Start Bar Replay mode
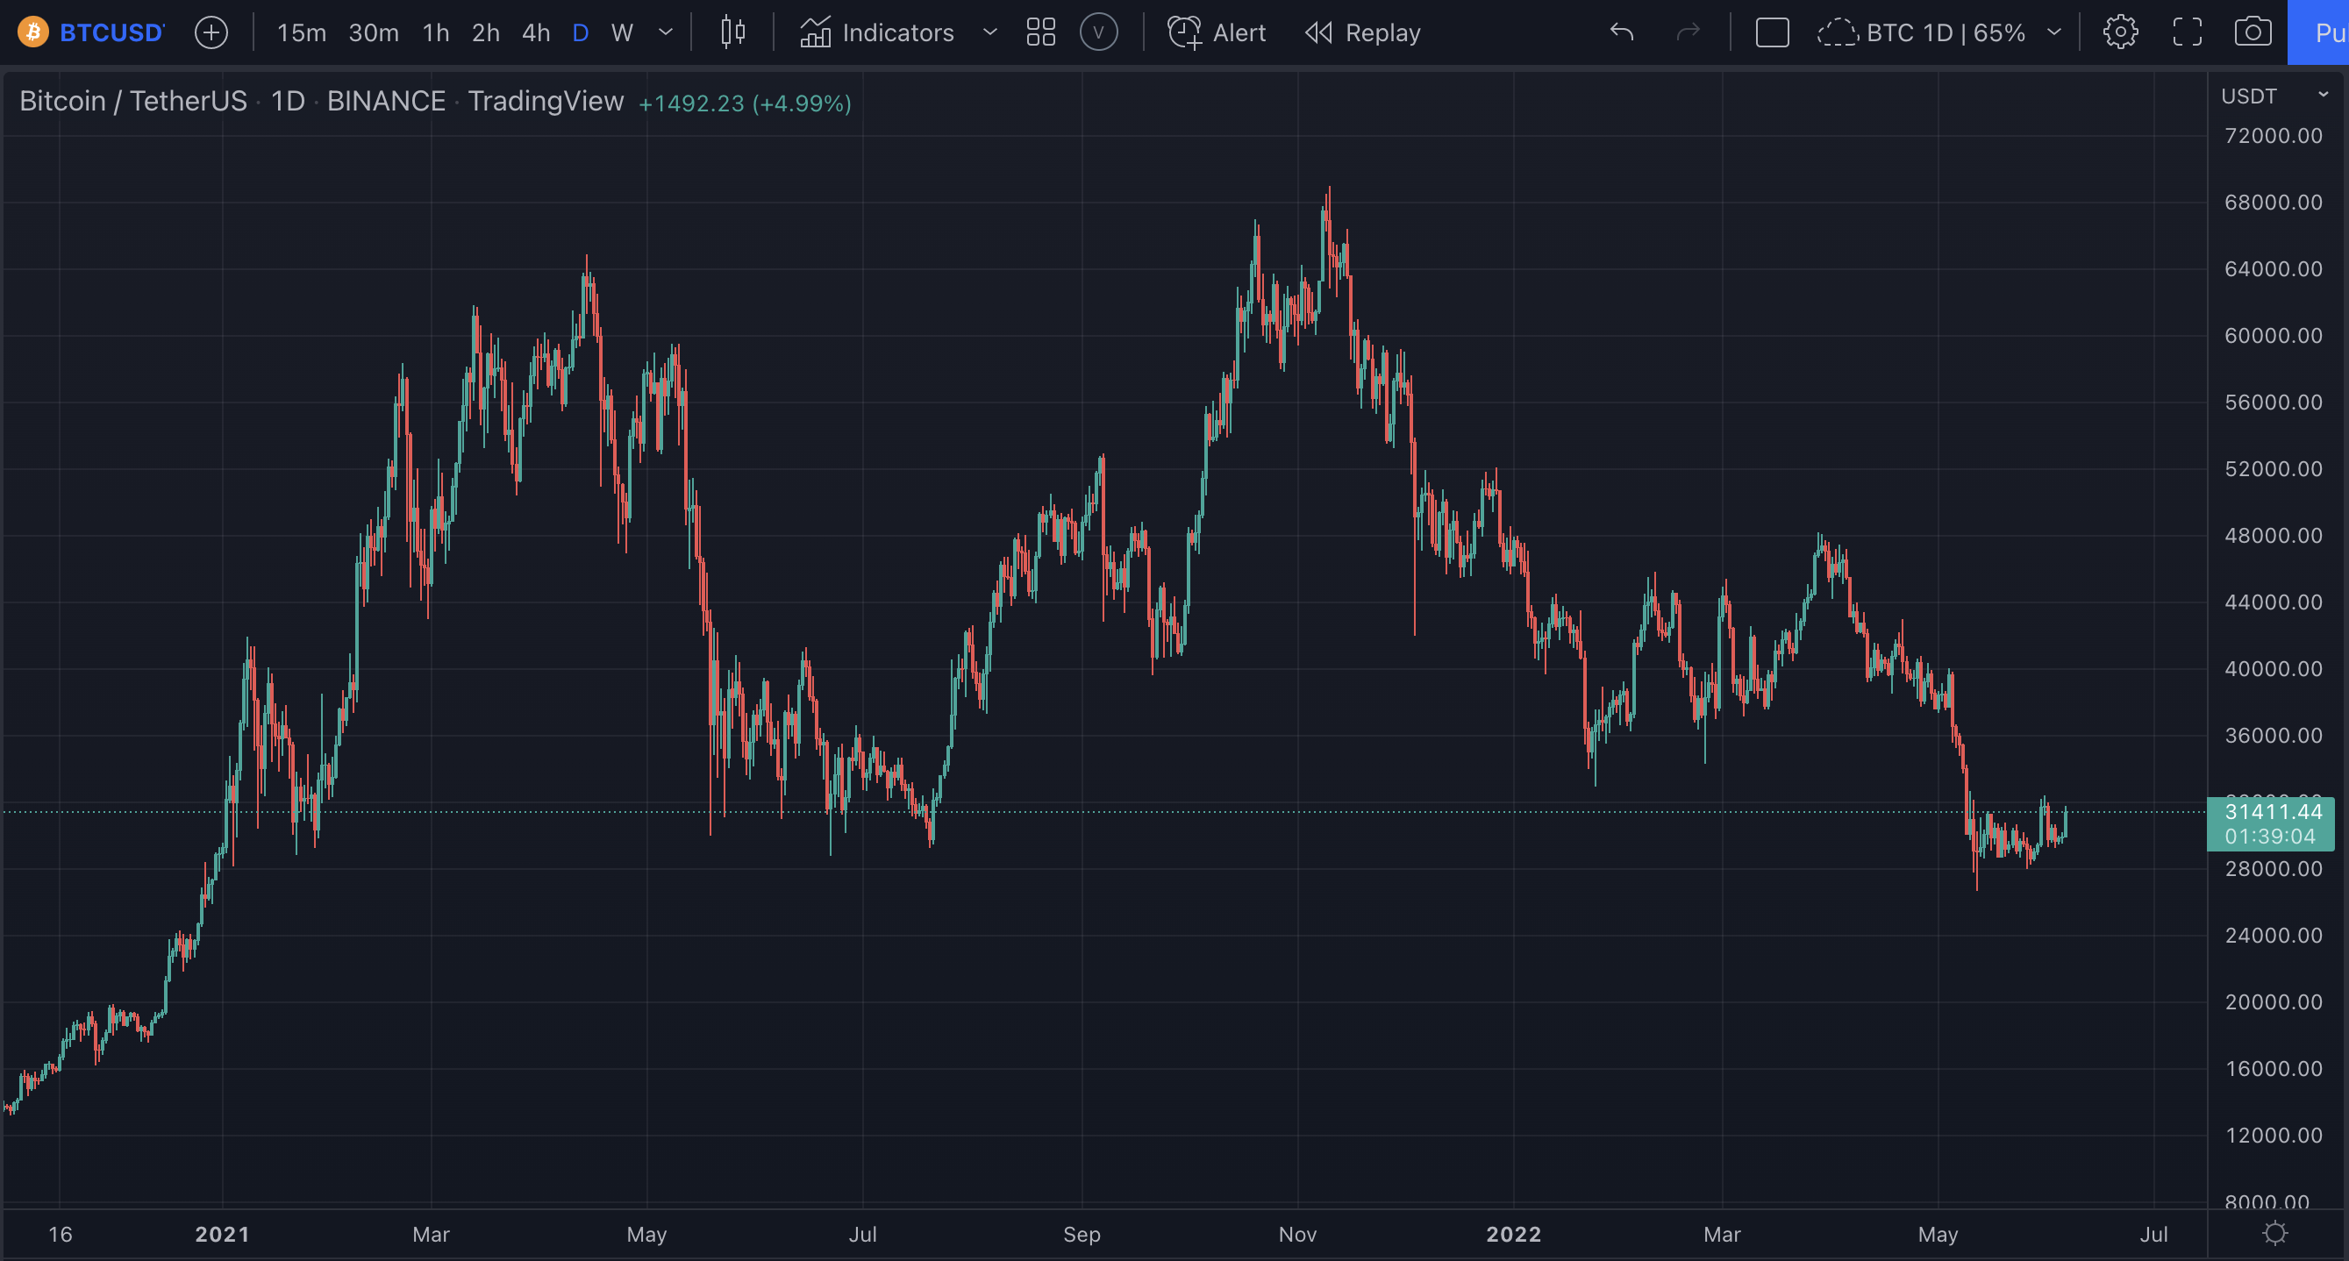 1363,32
